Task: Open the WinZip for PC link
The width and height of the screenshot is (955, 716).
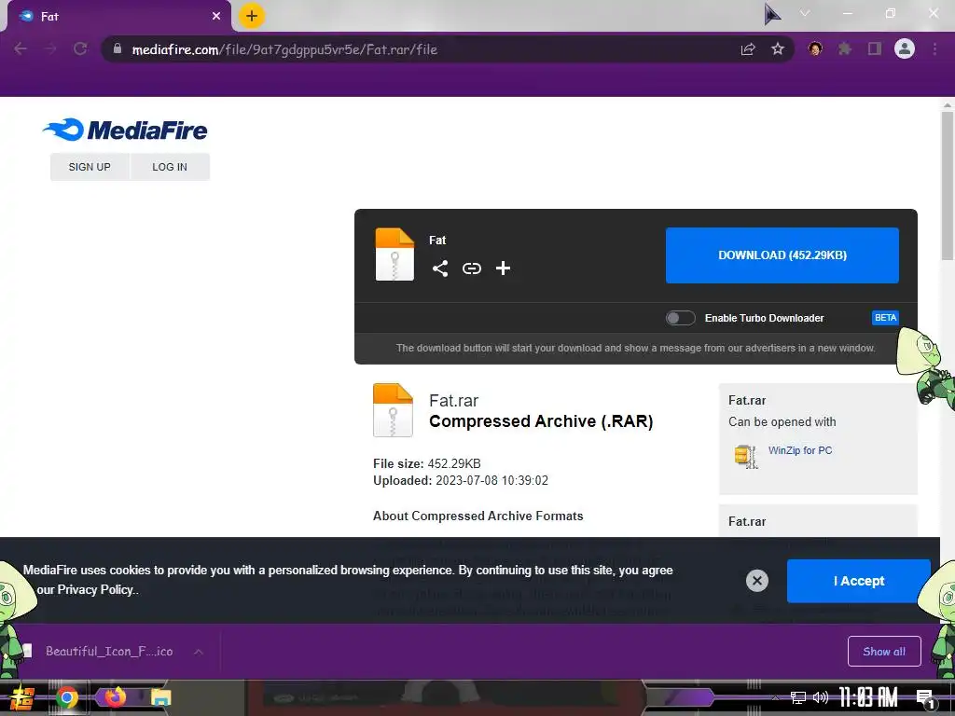Action: pyautogui.click(x=799, y=450)
